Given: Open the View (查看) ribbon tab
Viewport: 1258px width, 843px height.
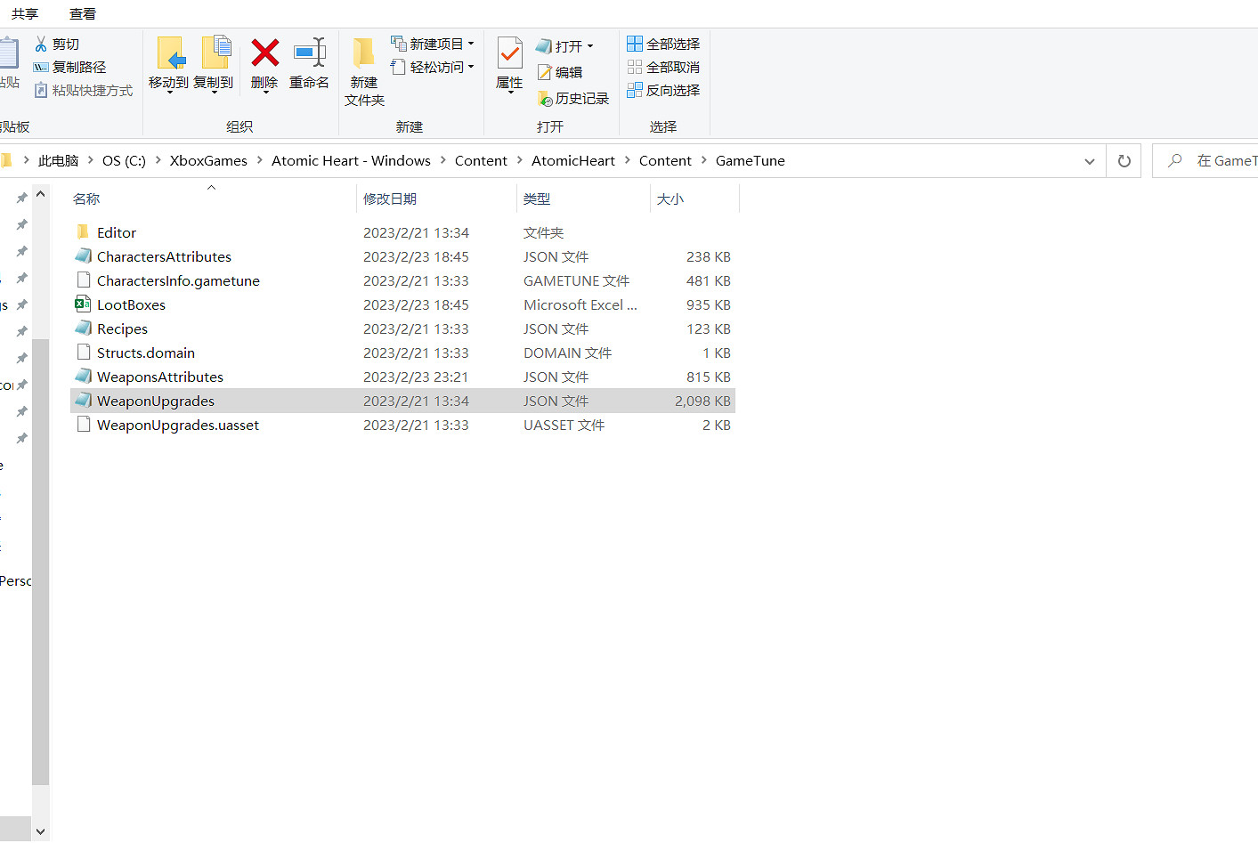Looking at the screenshot, I should coord(83,13).
